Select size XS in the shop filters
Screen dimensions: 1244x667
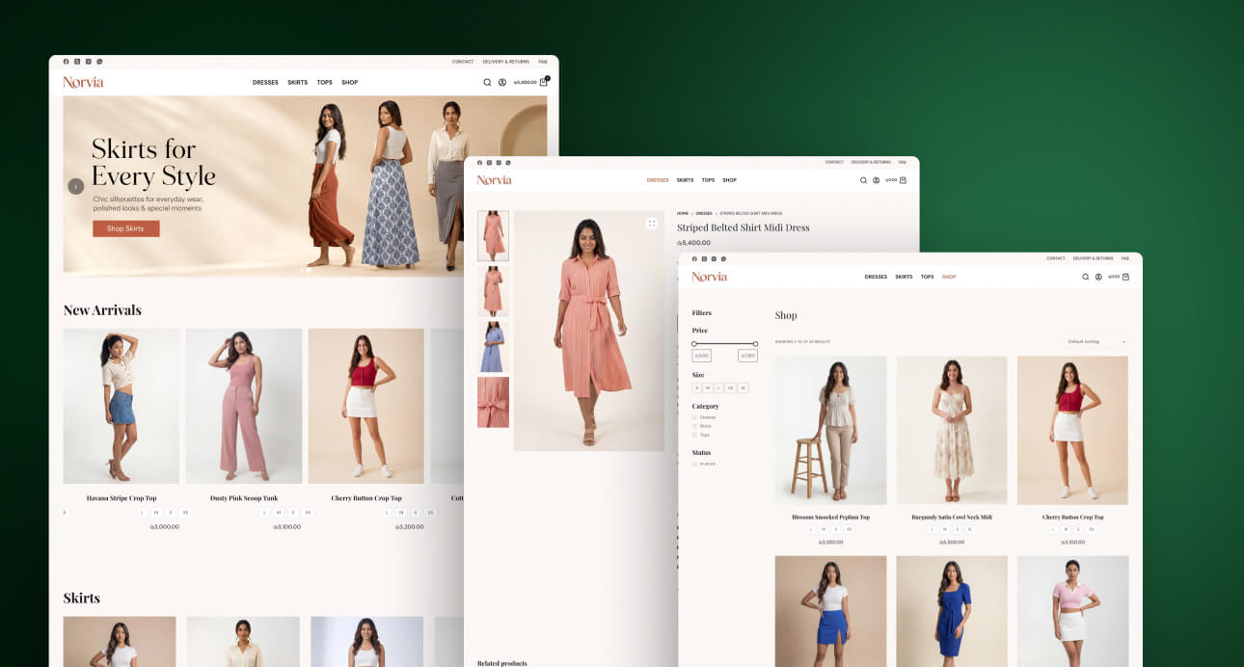point(730,387)
